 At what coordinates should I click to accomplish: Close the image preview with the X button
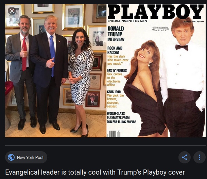click(x=12, y=11)
